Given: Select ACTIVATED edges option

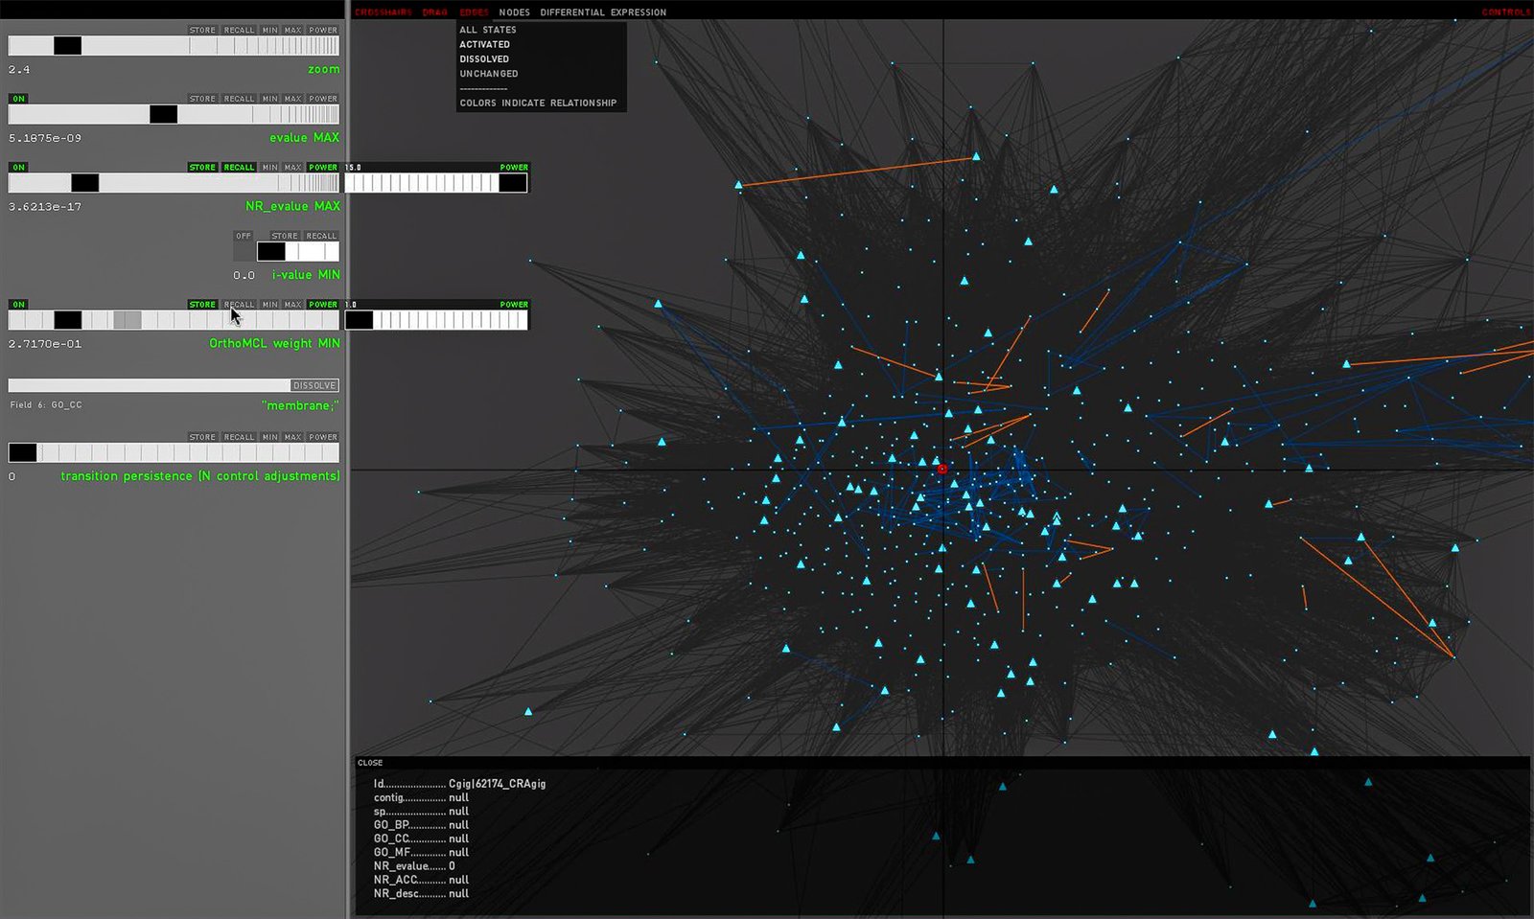Looking at the screenshot, I should [x=484, y=44].
